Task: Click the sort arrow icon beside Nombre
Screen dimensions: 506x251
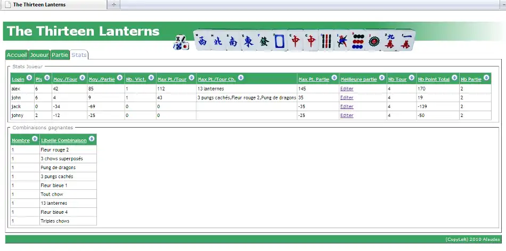Action: pyautogui.click(x=35, y=139)
